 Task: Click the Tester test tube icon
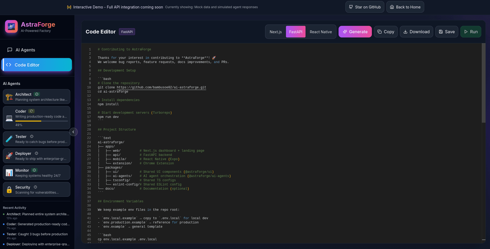coord(9,139)
